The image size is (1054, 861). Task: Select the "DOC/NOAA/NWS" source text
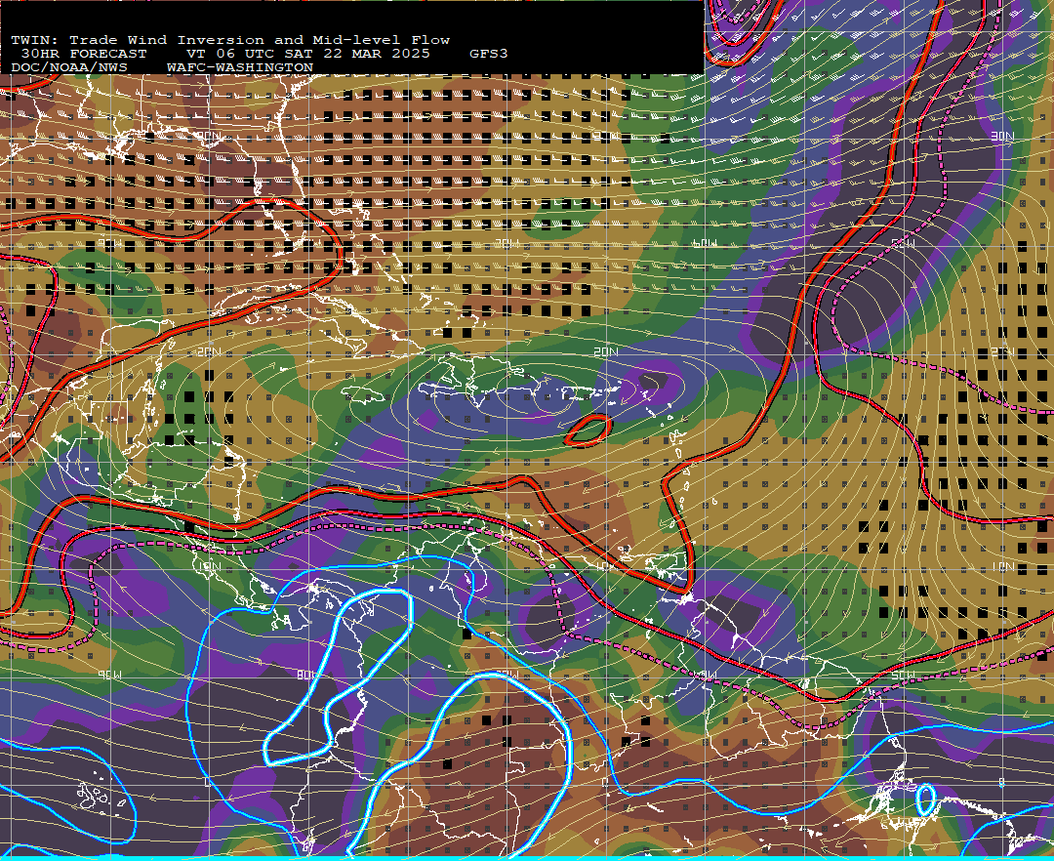68,68
